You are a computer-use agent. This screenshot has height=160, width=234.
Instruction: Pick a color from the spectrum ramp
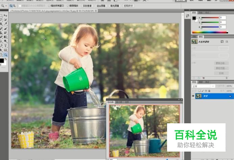click(x=210, y=32)
